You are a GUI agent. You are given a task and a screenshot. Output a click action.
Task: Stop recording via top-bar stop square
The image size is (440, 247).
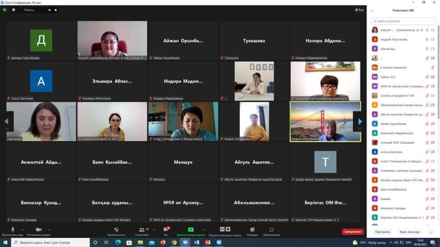[55, 10]
